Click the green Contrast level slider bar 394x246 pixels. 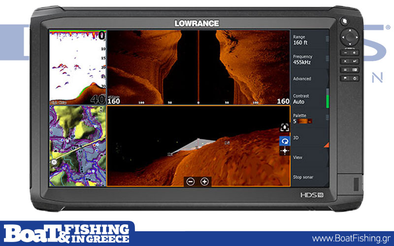click(x=328, y=101)
